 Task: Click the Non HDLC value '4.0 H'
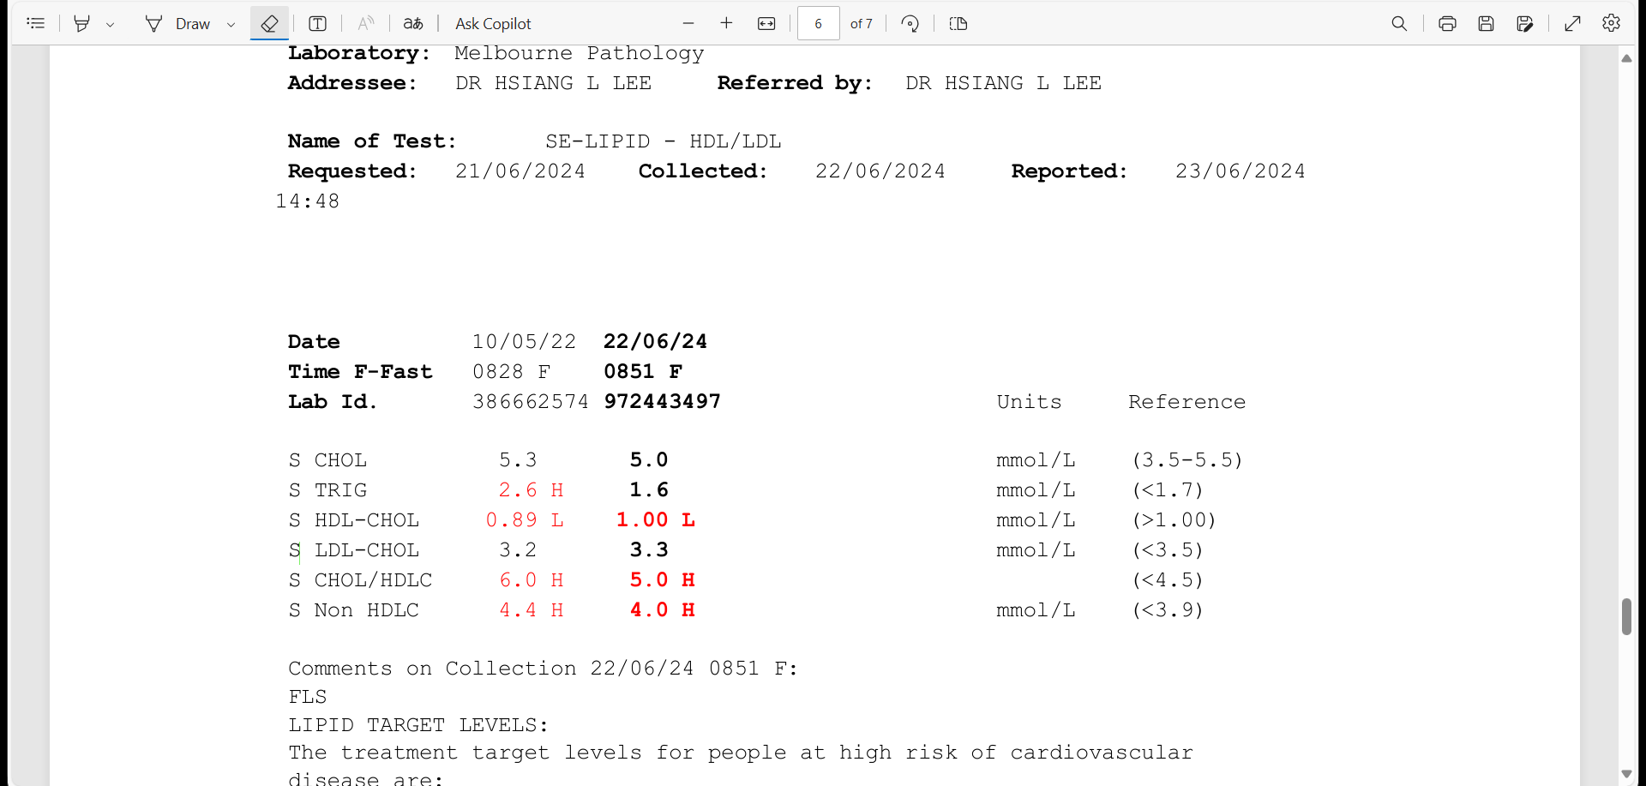pos(663,610)
